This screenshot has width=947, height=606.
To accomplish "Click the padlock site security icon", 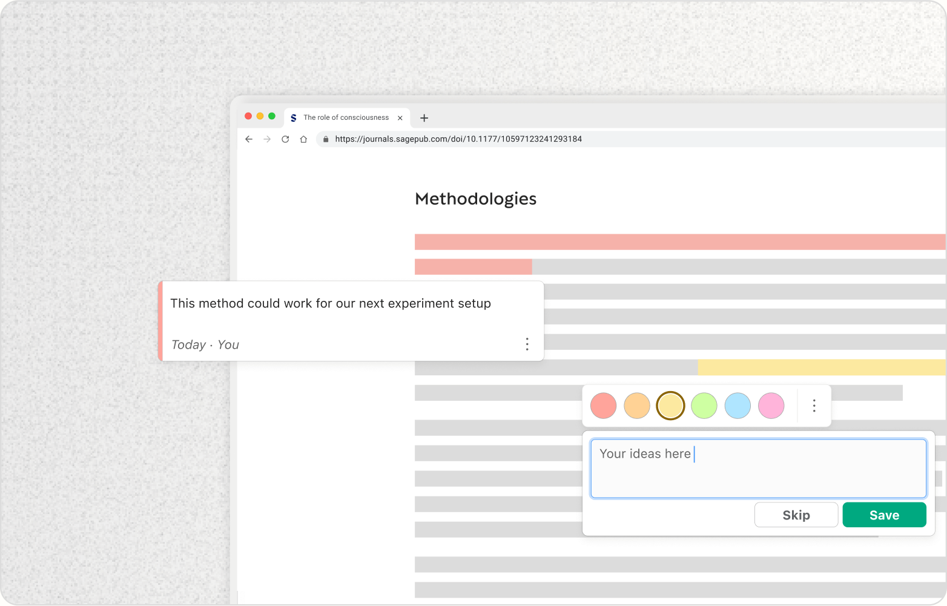I will pos(326,139).
